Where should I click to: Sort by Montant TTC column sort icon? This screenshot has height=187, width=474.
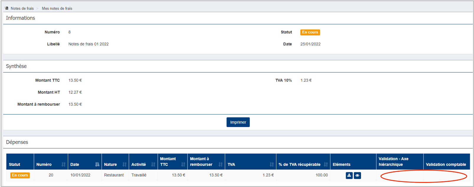coord(183,164)
